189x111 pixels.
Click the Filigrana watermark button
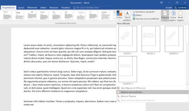(165, 16)
